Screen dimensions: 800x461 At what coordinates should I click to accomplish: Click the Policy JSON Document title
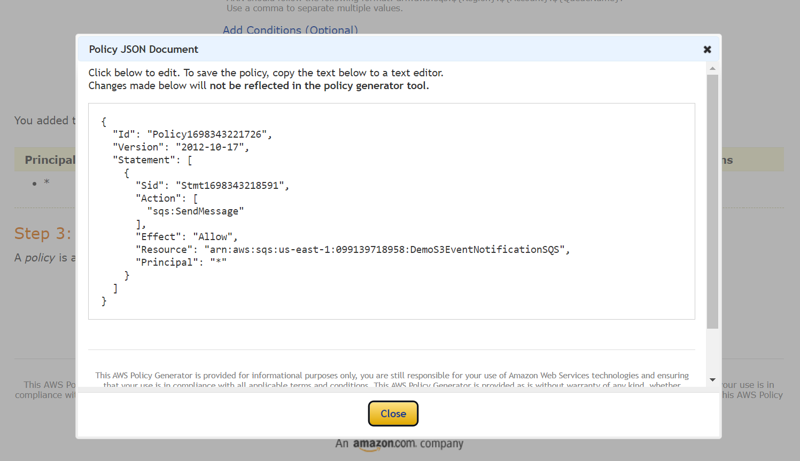coord(143,49)
